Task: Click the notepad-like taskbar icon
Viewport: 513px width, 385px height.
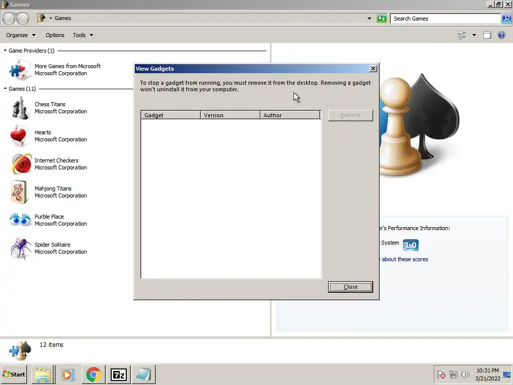Action: pos(143,374)
